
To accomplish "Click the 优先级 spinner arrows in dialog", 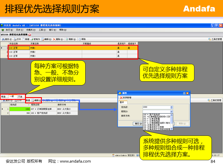I will click(171, 107).
